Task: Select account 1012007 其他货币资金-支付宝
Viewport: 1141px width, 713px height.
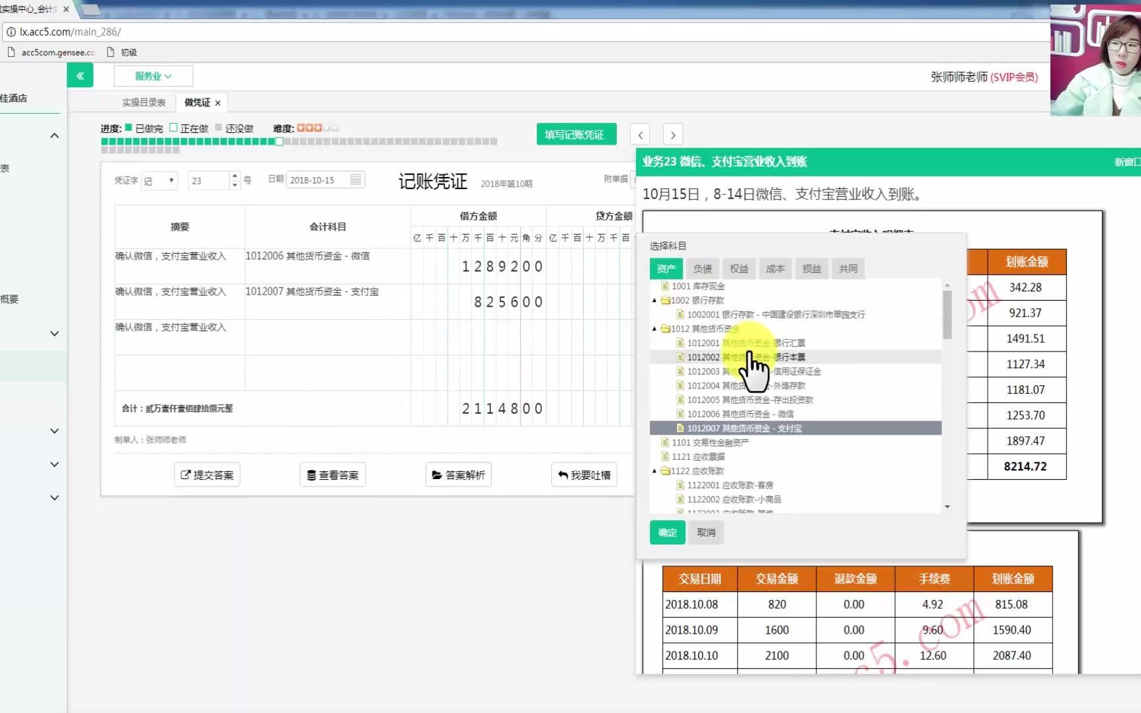Action: [747, 428]
